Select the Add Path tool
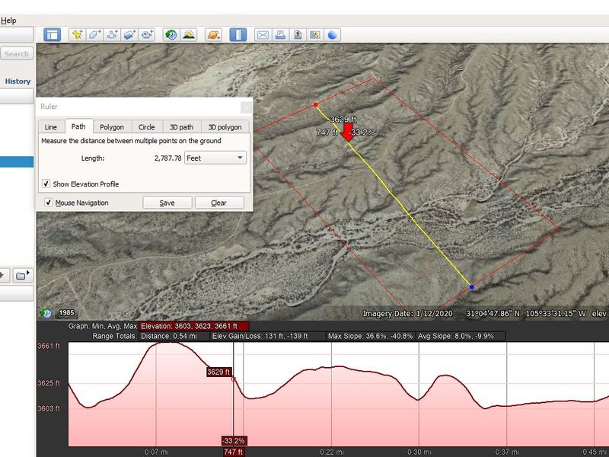 [x=112, y=35]
